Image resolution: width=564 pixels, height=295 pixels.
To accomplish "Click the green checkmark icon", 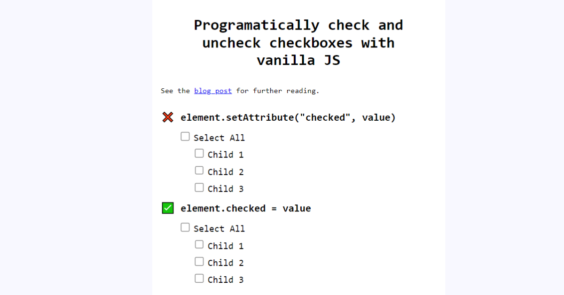I will point(167,208).
